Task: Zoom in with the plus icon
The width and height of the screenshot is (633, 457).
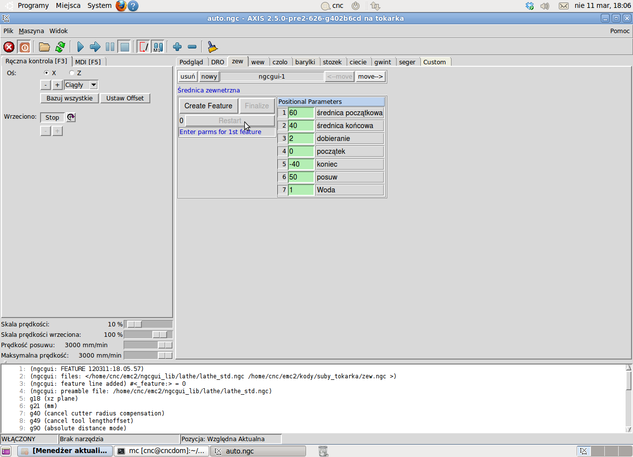Action: [178, 47]
